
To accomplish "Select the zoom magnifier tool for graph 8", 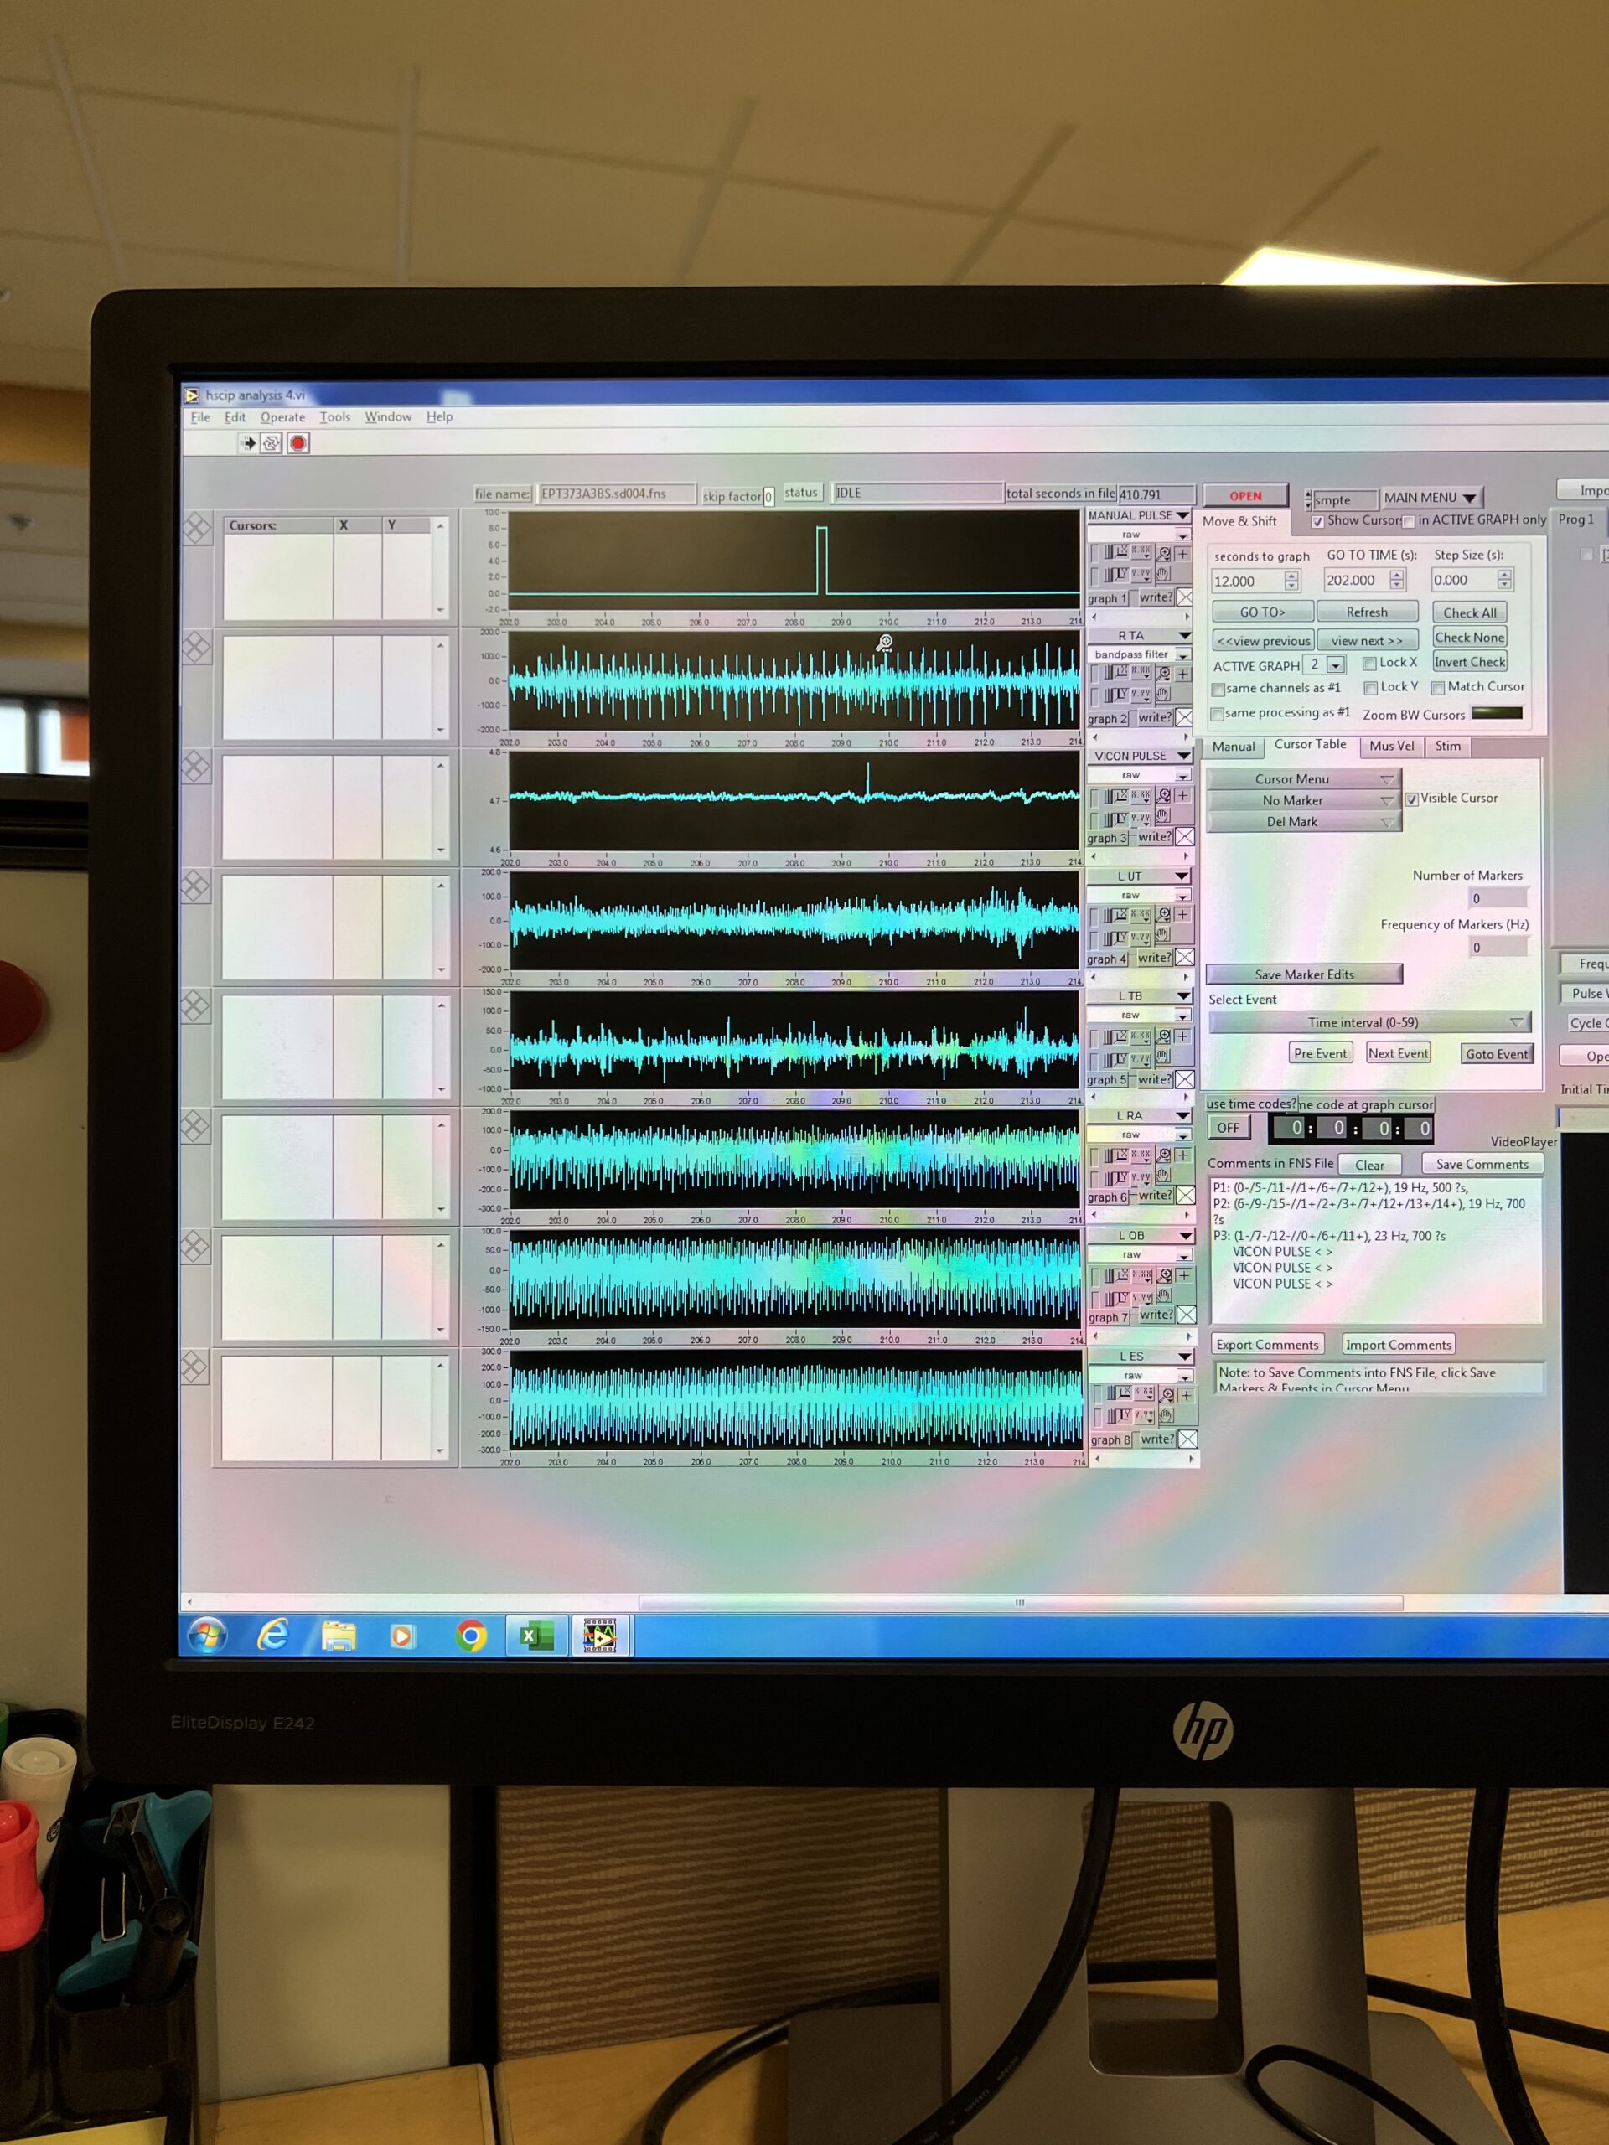I will coord(1167,1395).
